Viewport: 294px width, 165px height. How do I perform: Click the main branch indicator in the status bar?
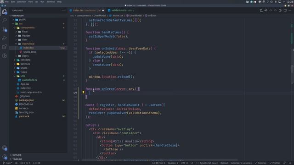coord(7,163)
